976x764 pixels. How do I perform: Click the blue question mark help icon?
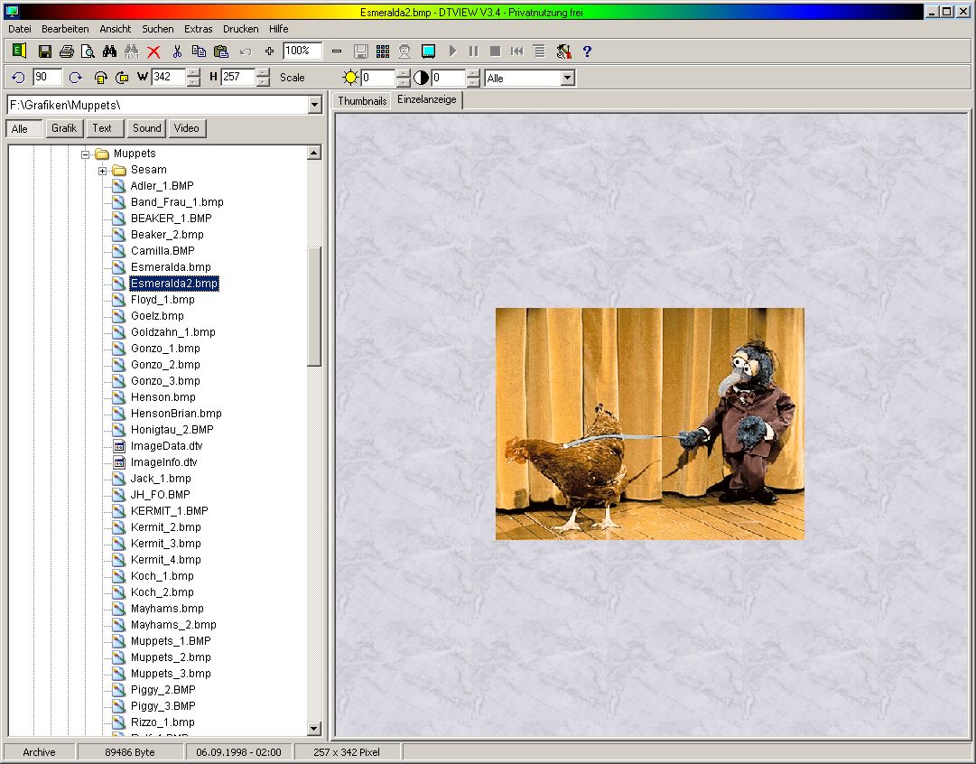pyautogui.click(x=587, y=51)
